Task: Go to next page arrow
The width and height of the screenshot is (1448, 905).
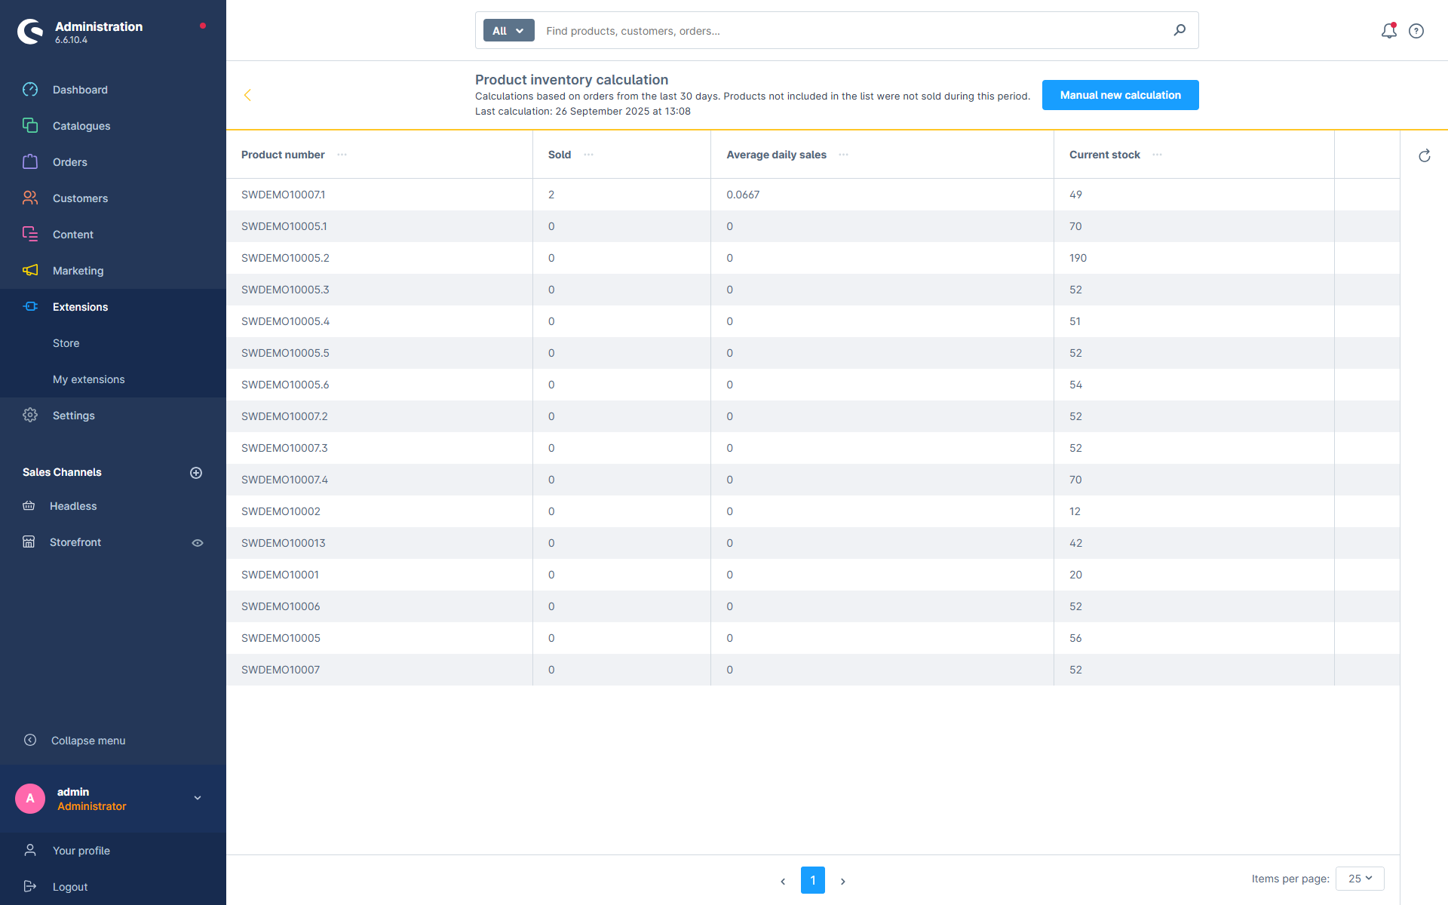Action: pyautogui.click(x=843, y=881)
